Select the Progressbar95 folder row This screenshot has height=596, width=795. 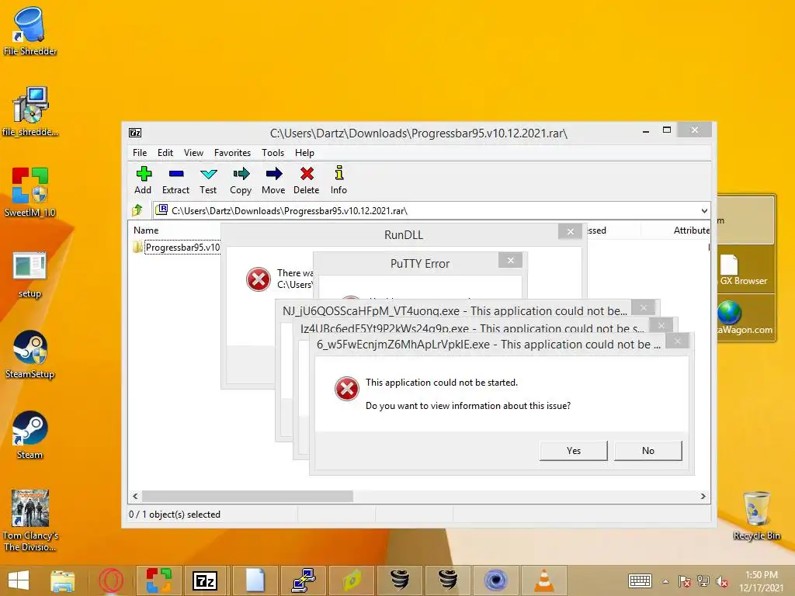tap(176, 248)
